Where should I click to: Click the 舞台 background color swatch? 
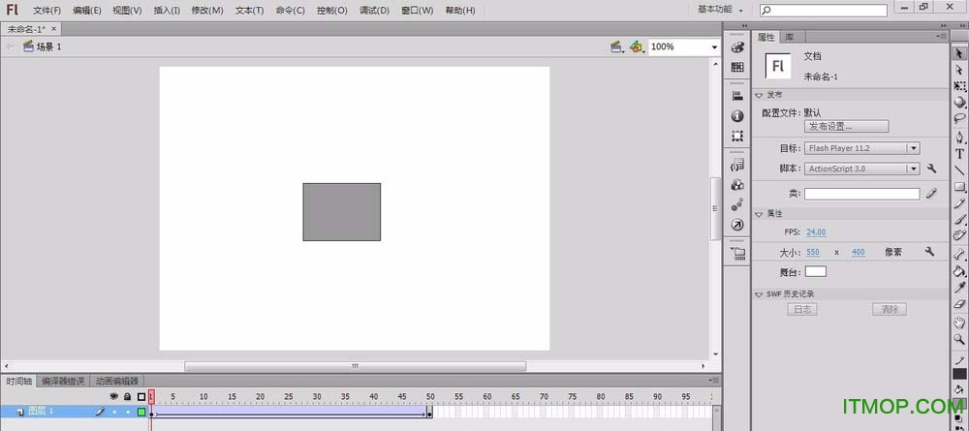coord(815,272)
